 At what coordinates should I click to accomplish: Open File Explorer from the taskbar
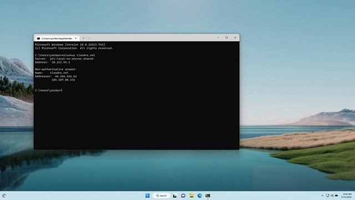(x=191, y=196)
